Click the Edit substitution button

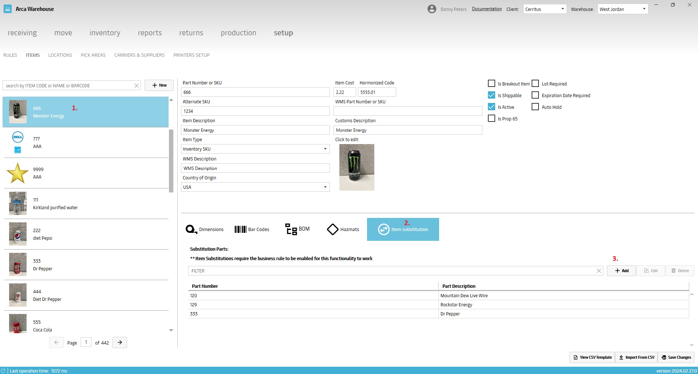point(651,271)
